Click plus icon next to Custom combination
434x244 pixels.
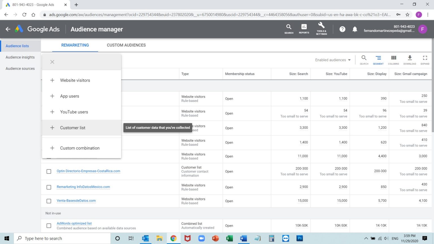(52, 148)
